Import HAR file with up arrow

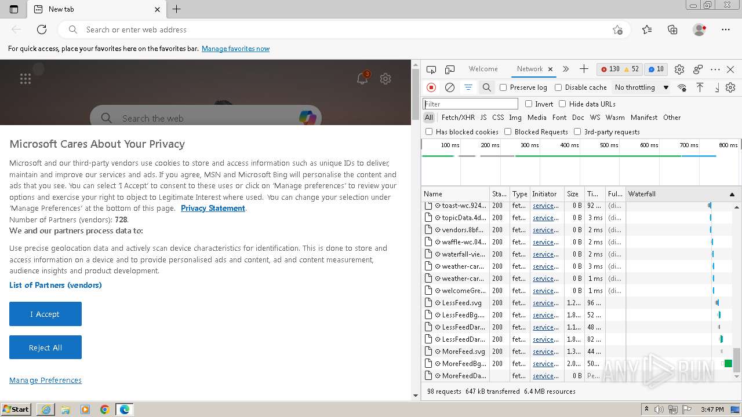pos(700,87)
